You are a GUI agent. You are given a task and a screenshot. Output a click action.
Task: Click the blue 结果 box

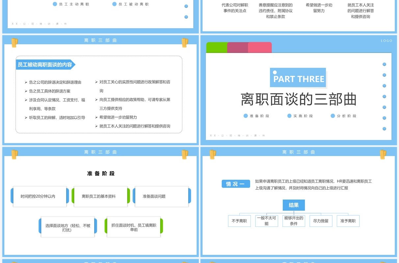pos(294,205)
